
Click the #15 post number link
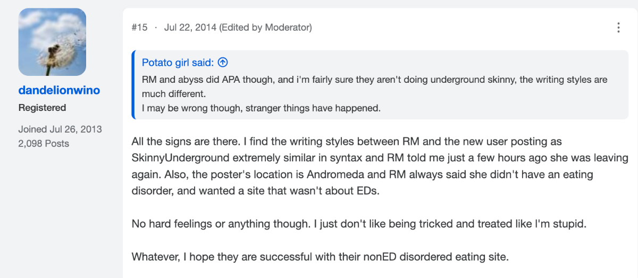[139, 27]
